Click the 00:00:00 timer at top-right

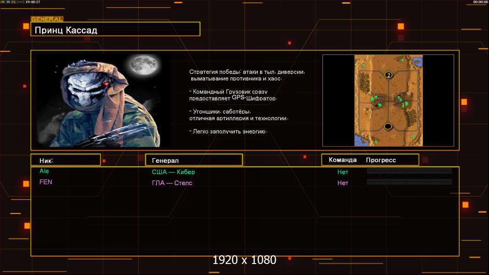480,2
